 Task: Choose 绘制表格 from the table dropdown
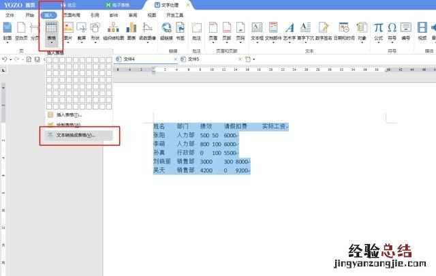[x=79, y=125]
